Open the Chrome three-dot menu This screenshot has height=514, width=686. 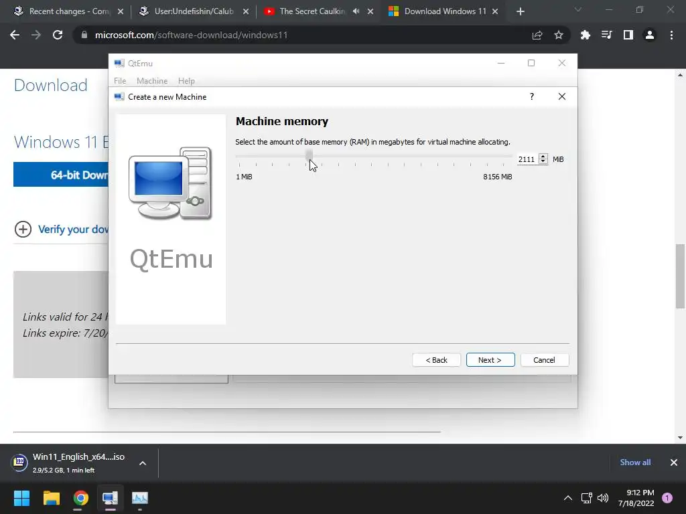click(x=671, y=35)
